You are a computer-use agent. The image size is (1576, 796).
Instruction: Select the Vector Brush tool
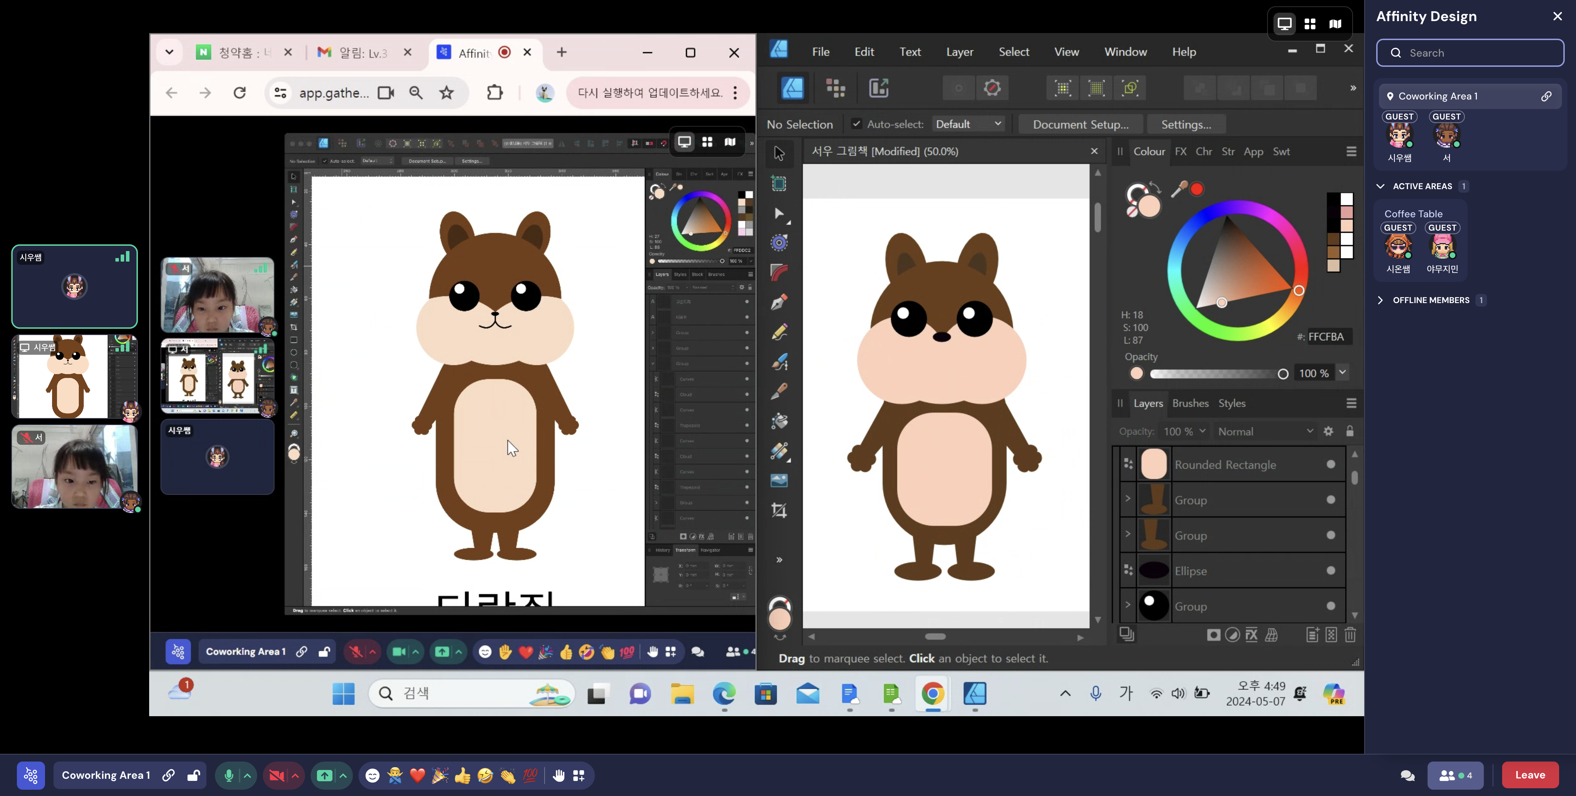click(779, 362)
